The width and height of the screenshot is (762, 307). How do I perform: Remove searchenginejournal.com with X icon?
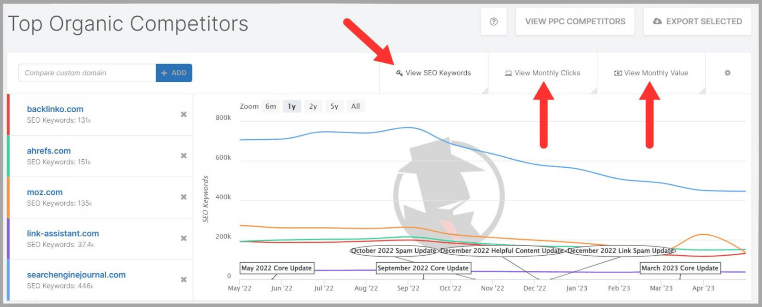(x=183, y=280)
